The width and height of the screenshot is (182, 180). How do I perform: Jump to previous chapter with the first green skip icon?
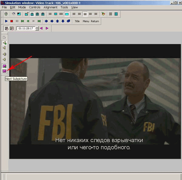pyautogui.click(x=22, y=21)
